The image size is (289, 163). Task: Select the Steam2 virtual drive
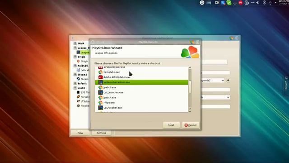tap(82, 75)
